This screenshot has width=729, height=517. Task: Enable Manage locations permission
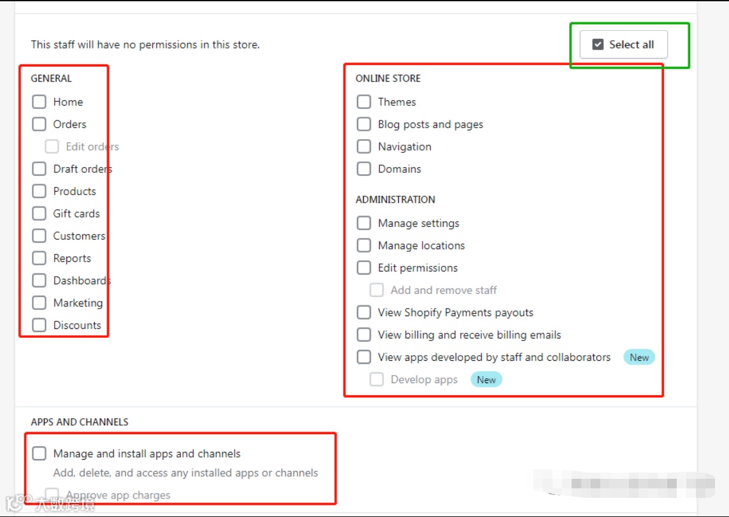point(364,245)
